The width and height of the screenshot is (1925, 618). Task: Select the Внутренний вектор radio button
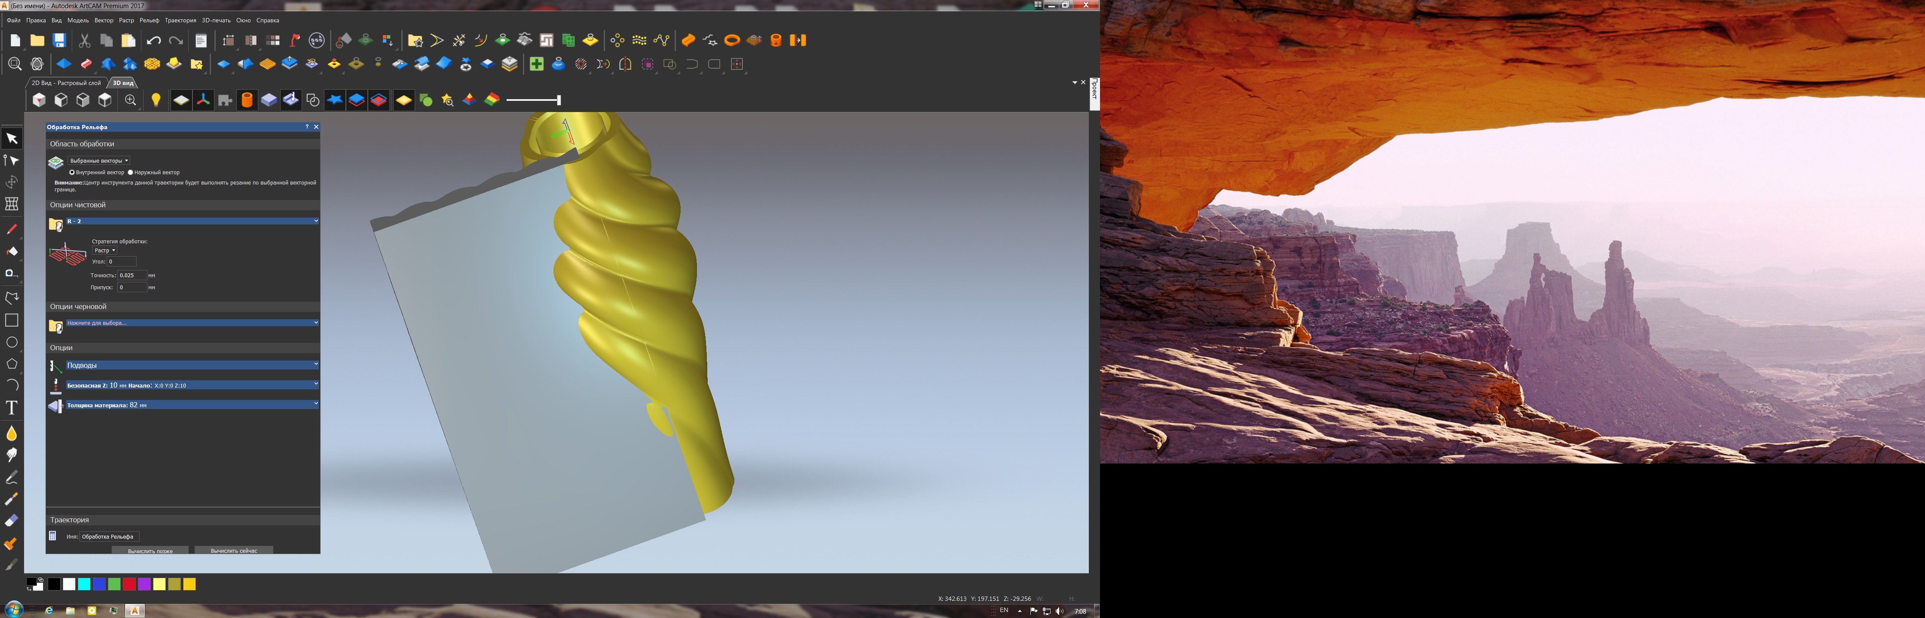tap(73, 173)
